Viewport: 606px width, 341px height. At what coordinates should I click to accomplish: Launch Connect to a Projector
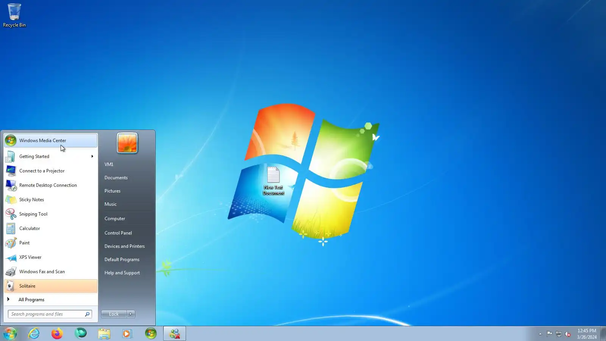[51, 171]
